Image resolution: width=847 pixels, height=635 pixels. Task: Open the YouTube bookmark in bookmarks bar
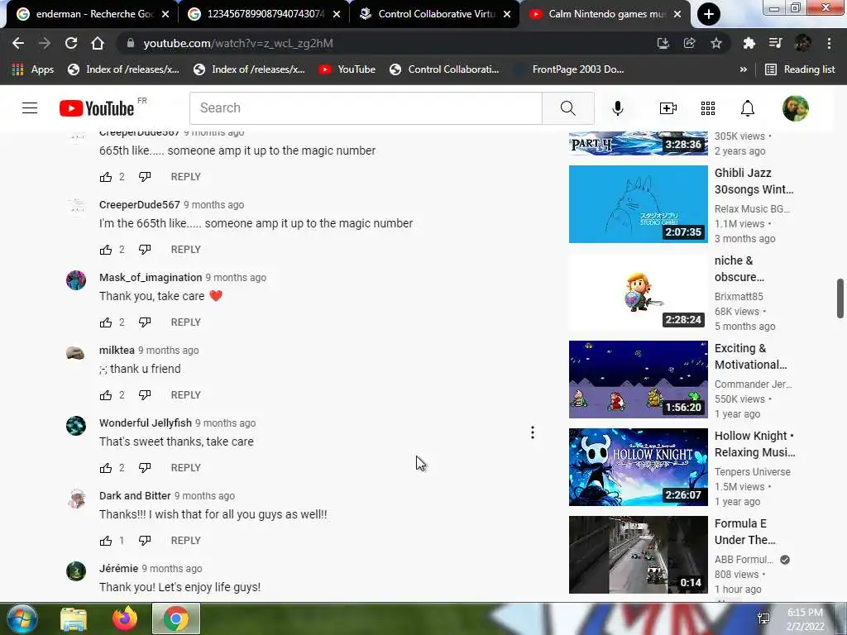click(347, 69)
